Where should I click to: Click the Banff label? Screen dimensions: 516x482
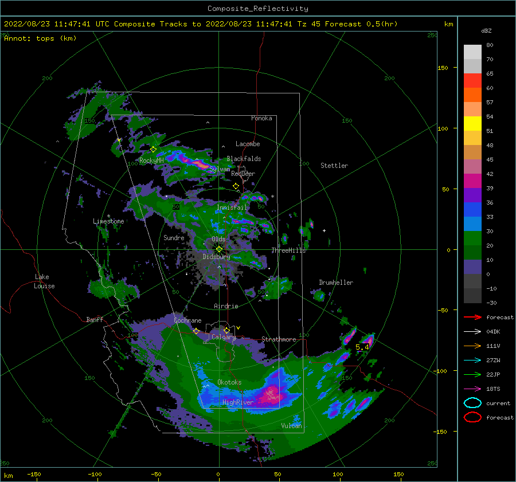[x=95, y=319]
